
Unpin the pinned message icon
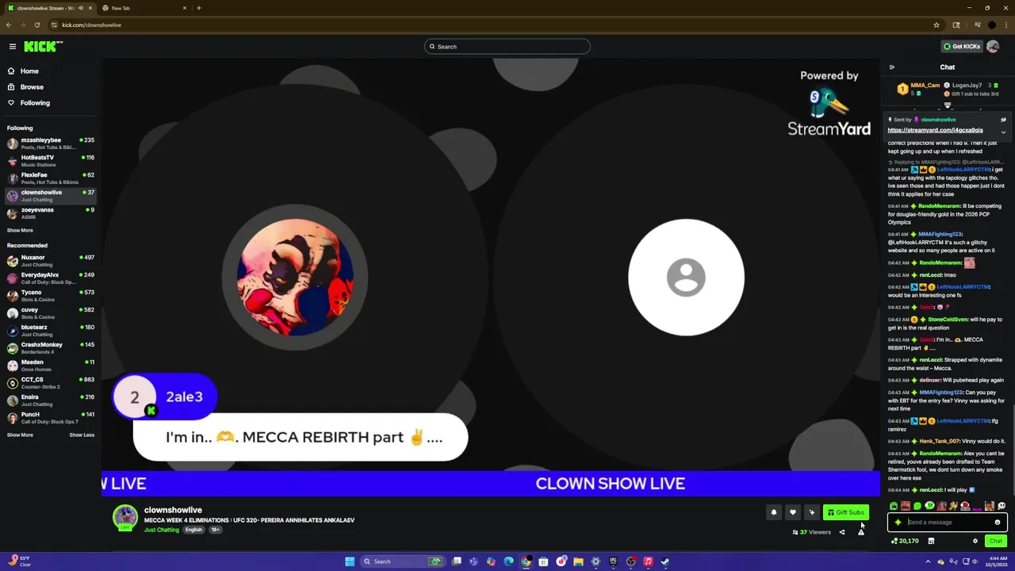1003,120
